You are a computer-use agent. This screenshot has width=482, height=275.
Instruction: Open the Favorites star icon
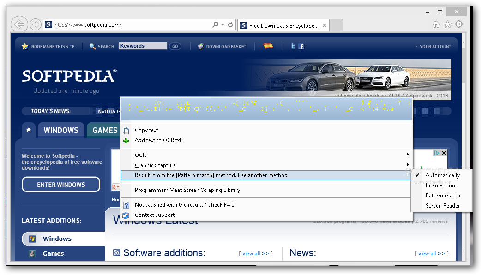[447, 24]
